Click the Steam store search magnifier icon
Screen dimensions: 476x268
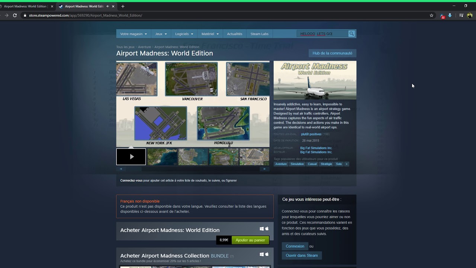click(351, 34)
